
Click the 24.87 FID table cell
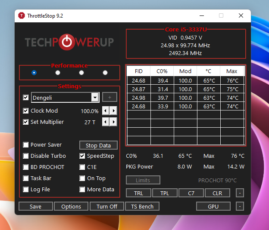point(139,89)
